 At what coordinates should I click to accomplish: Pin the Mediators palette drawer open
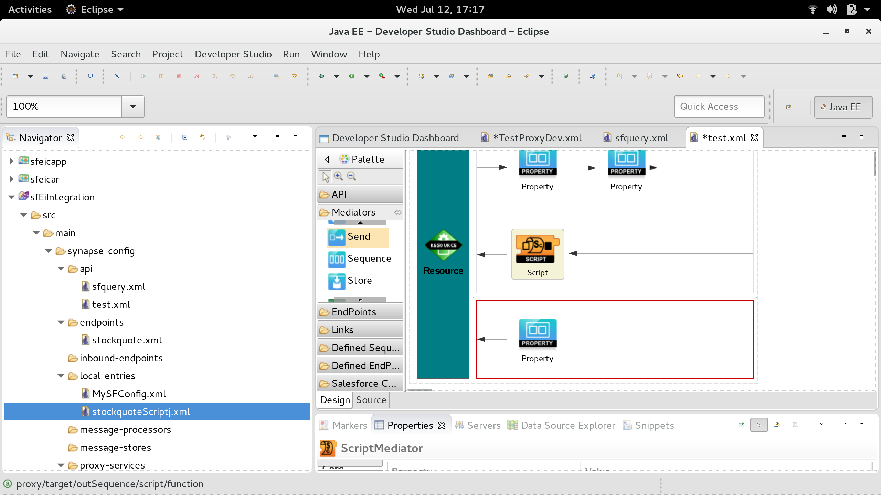(397, 212)
